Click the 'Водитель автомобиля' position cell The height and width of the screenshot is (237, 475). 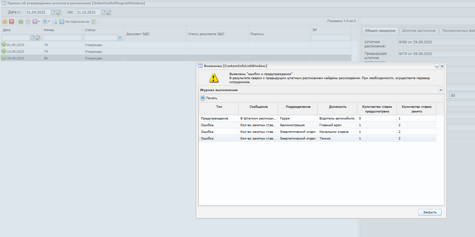coord(337,118)
